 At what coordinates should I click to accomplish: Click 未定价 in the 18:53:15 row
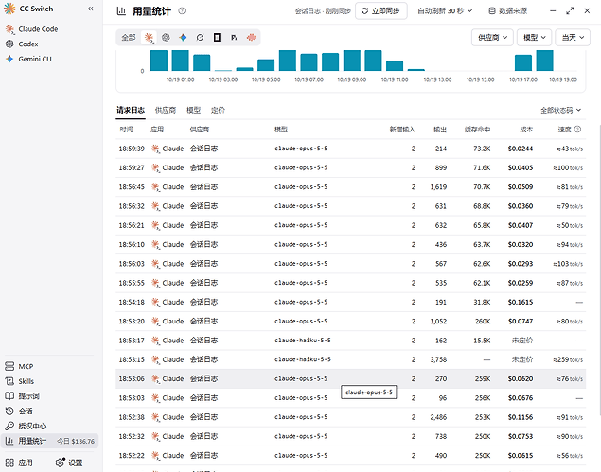tap(522, 359)
